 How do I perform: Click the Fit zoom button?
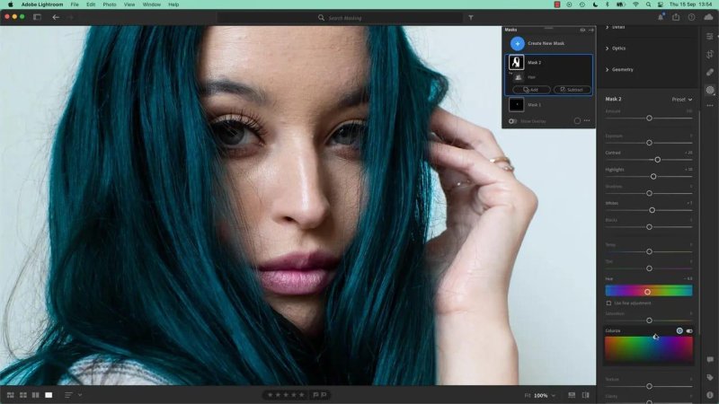pos(528,395)
